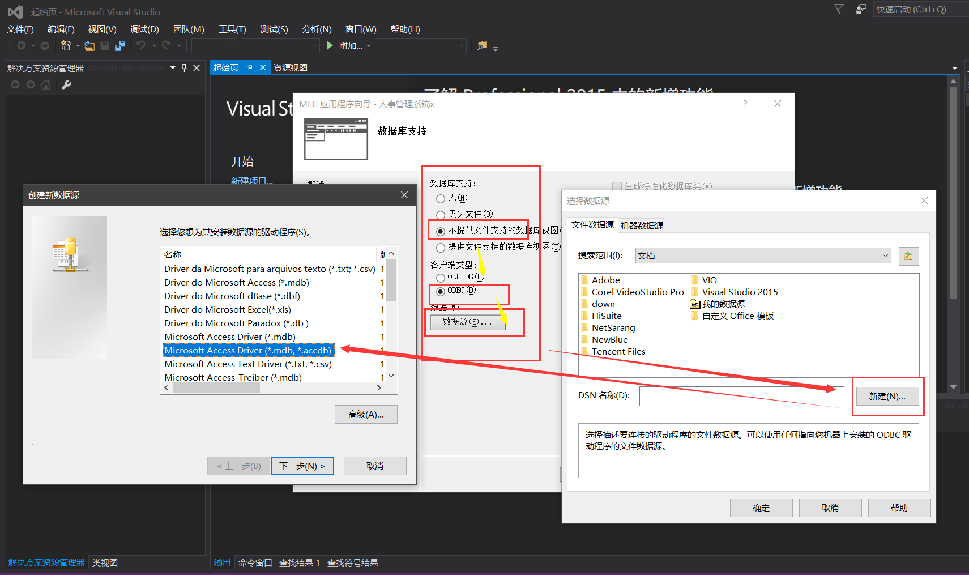
Task: Click the Visual Studio logo icon
Action: click(x=15, y=11)
